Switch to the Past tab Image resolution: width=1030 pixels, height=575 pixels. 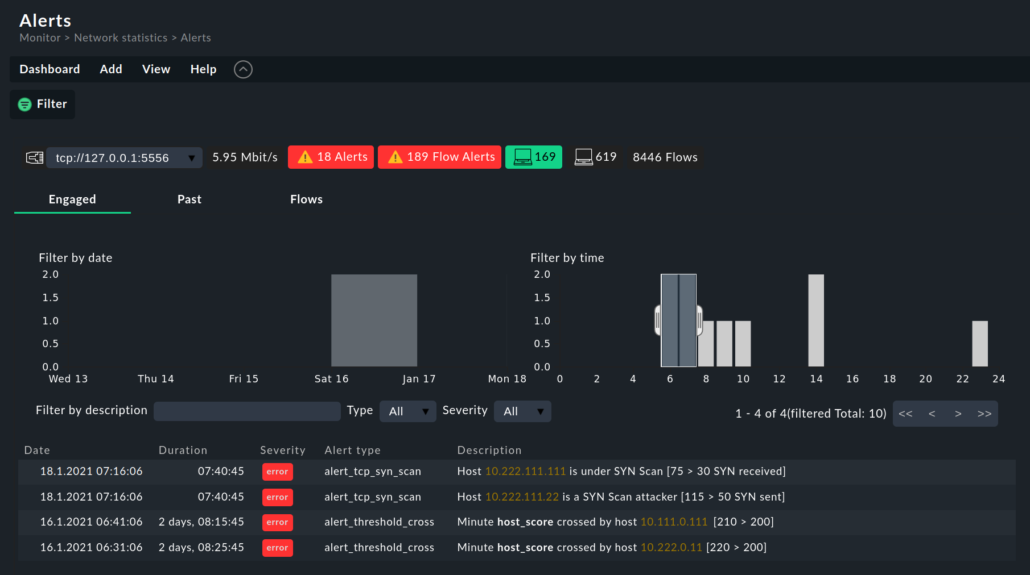[189, 199]
